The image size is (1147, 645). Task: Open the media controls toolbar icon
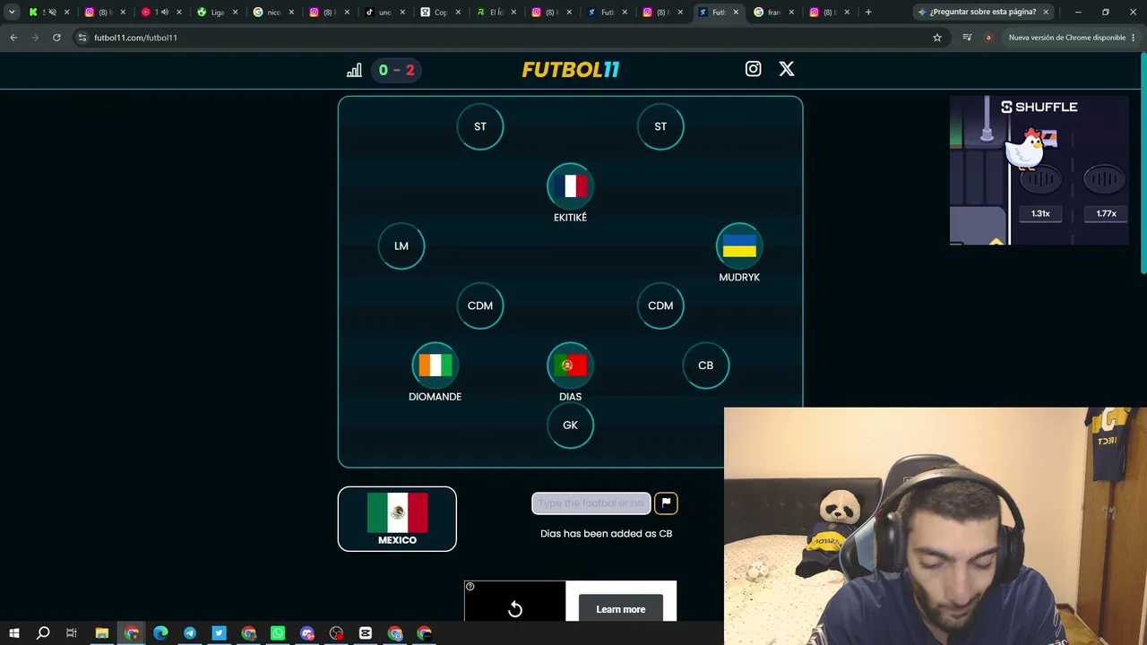tap(967, 38)
